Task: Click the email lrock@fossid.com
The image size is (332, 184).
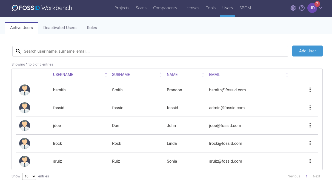Action: [225, 143]
